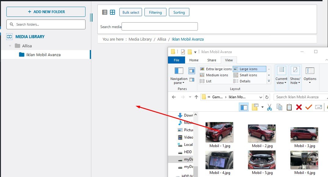
Task: Collapse the Allisa folder tree
Action: click(10, 46)
